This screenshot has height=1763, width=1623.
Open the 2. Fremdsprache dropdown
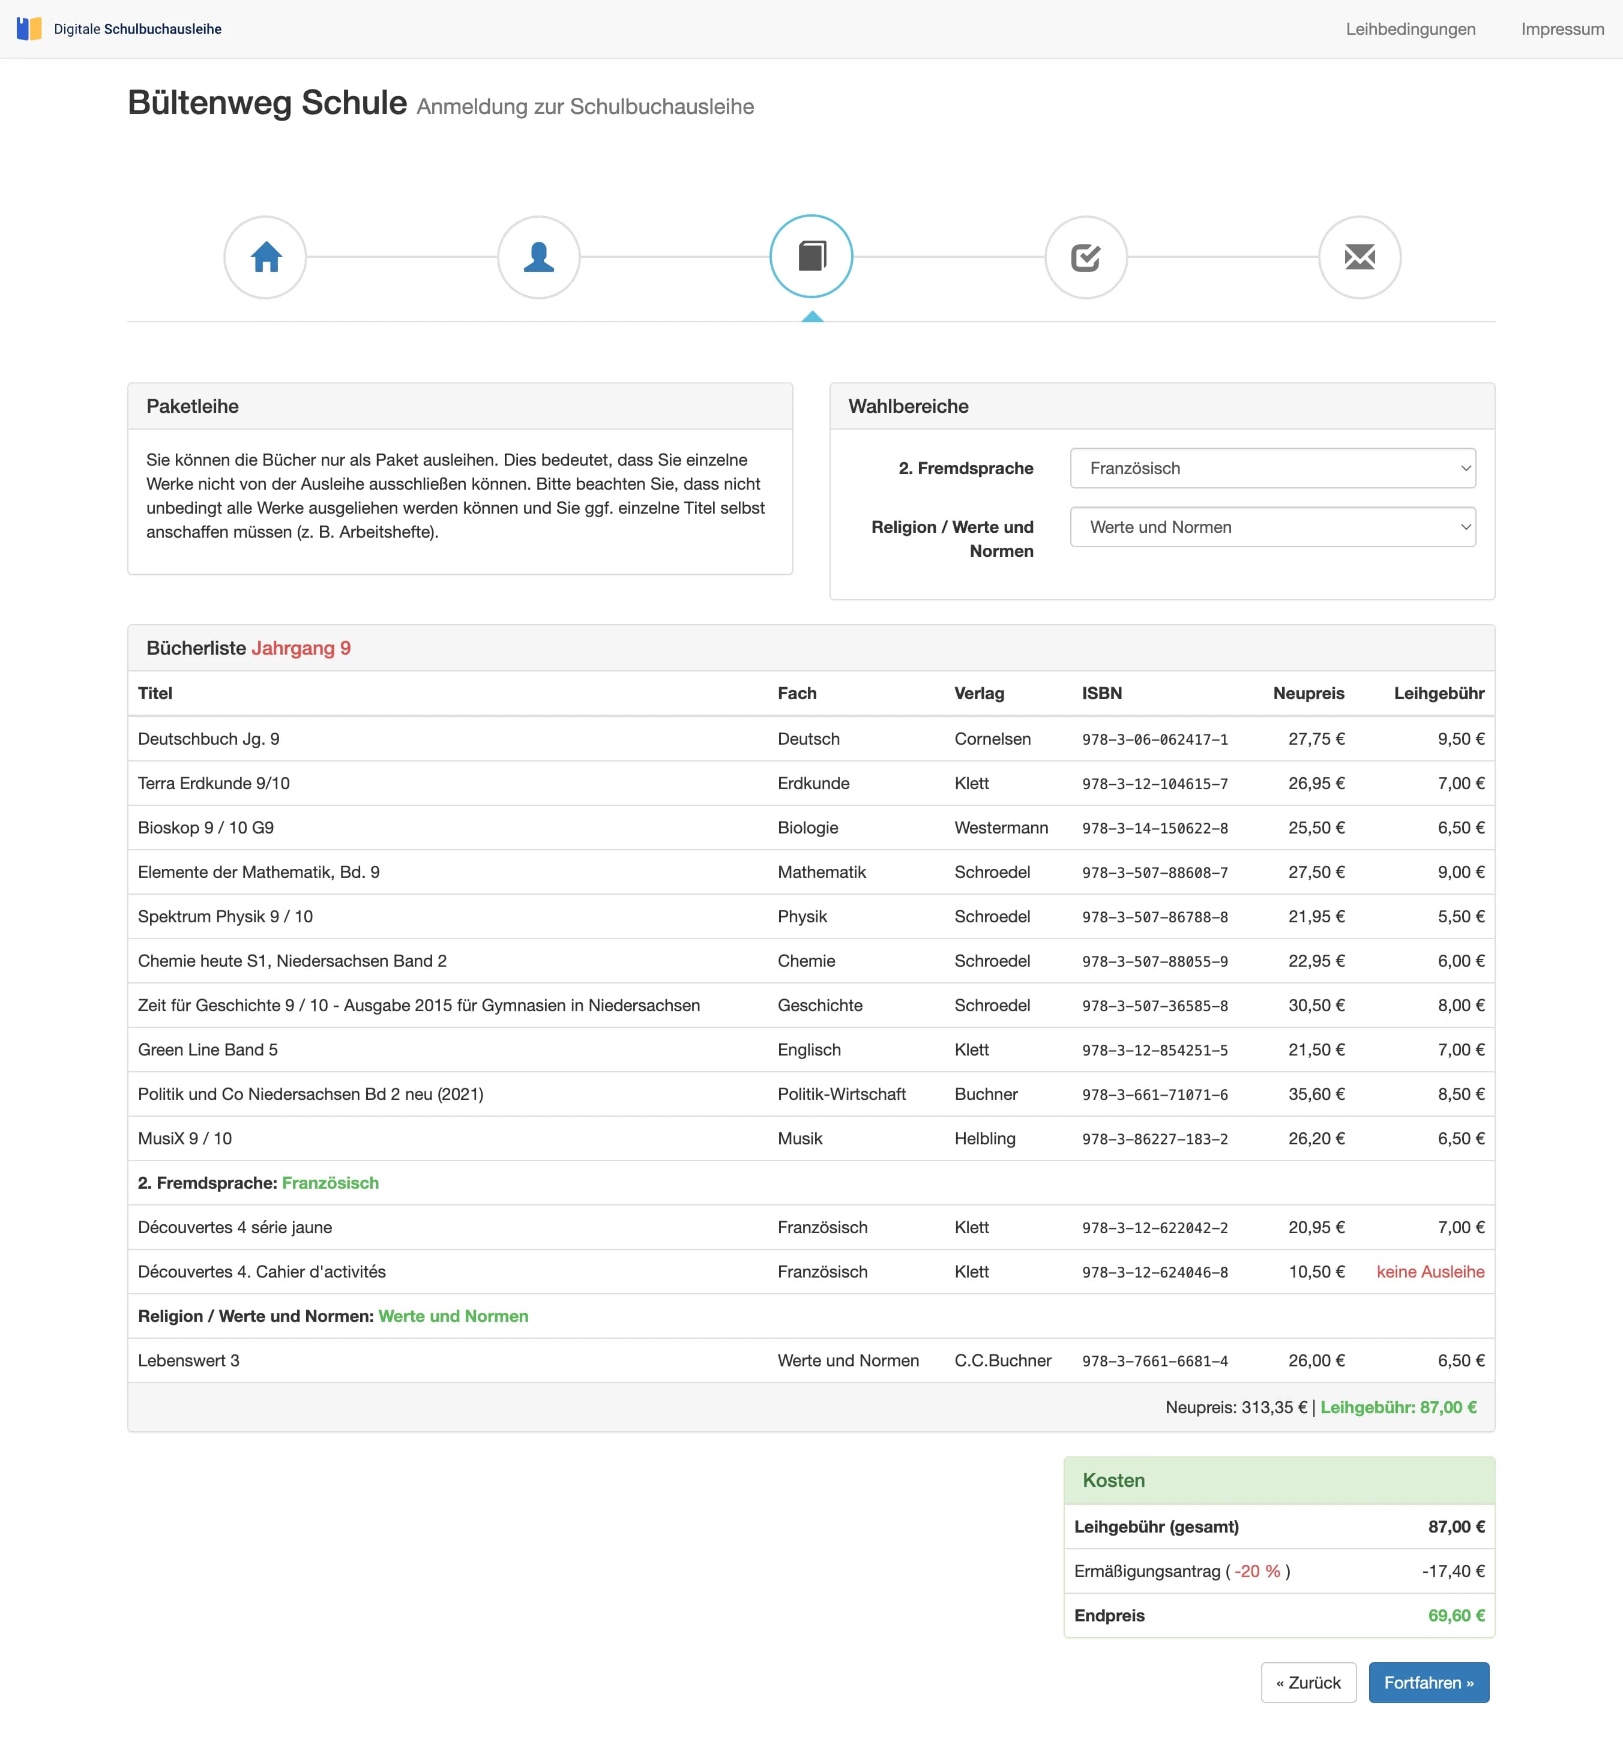[1272, 468]
